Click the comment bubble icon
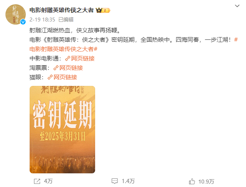The height and width of the screenshot is (187, 246). (115, 181)
